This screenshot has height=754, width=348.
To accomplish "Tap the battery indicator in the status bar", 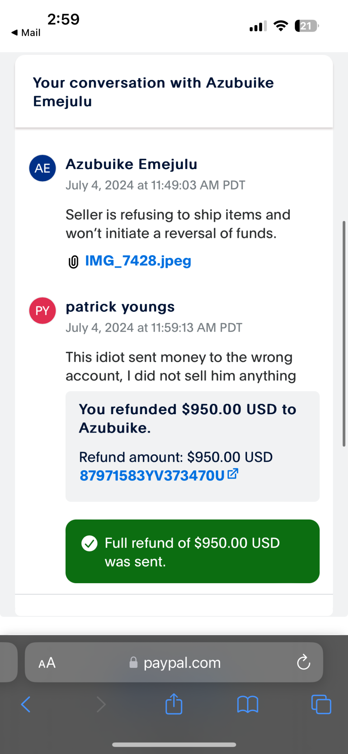I will coord(306,26).
